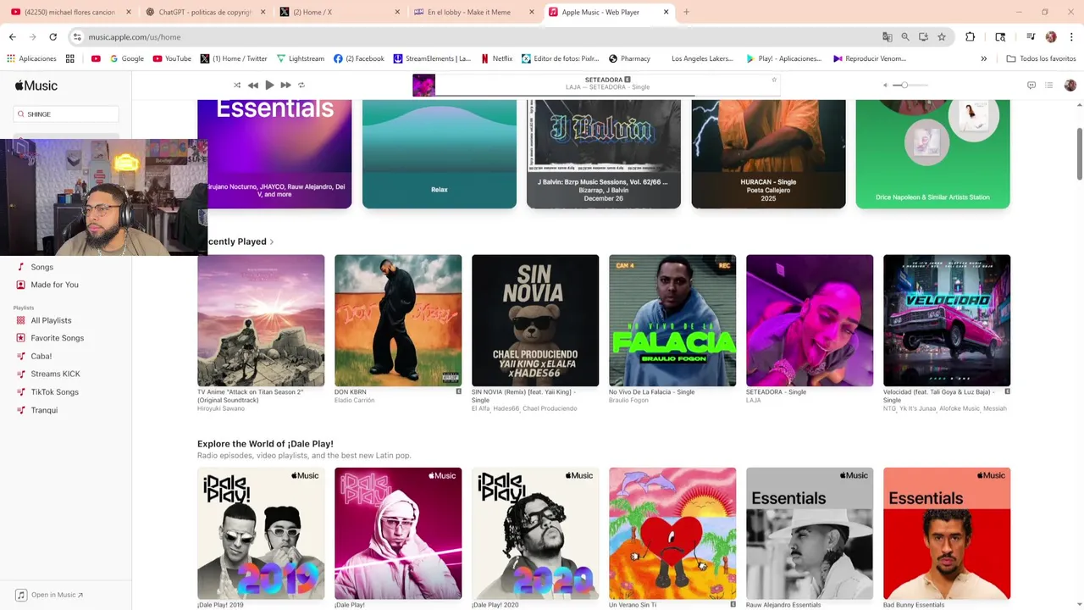Image resolution: width=1084 pixels, height=610 pixels.
Task: Open the Up Next queue icon
Action: pyautogui.click(x=1048, y=85)
